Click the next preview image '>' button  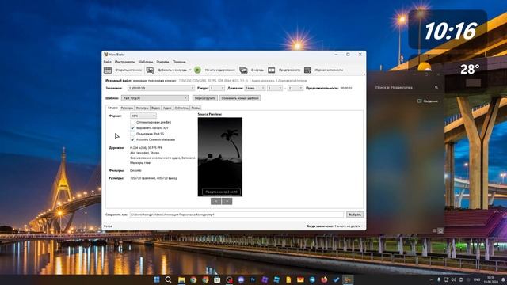tap(227, 201)
